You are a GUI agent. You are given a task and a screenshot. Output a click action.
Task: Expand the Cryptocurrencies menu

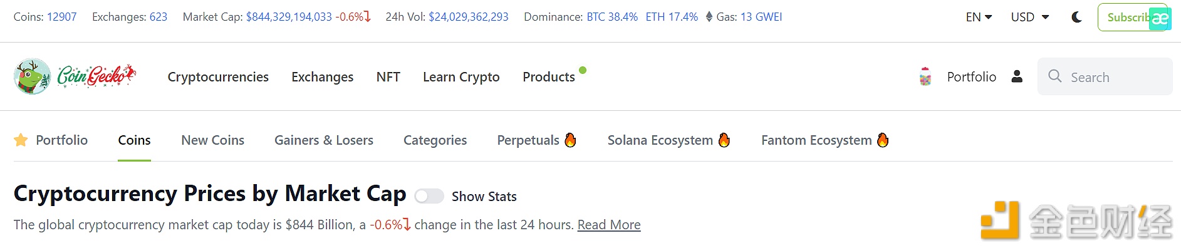[218, 76]
